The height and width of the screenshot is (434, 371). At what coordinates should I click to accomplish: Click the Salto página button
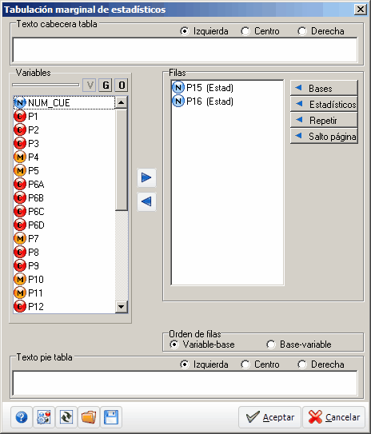point(324,136)
